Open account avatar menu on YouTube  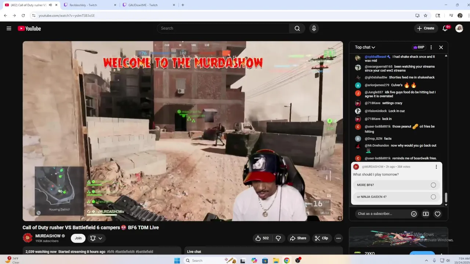pos(459,28)
